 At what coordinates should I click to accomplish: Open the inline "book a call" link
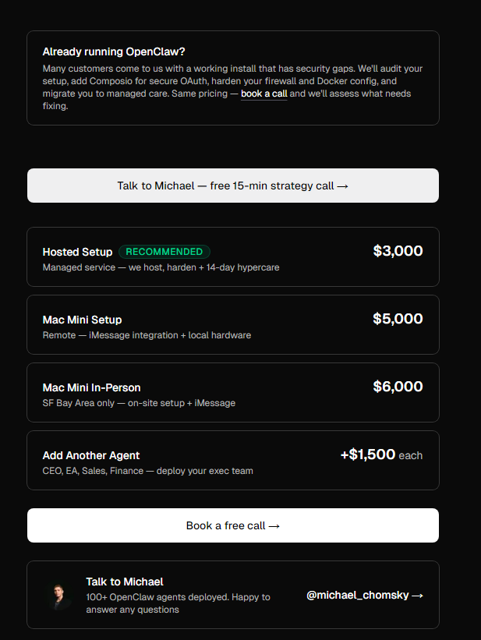[x=263, y=94]
